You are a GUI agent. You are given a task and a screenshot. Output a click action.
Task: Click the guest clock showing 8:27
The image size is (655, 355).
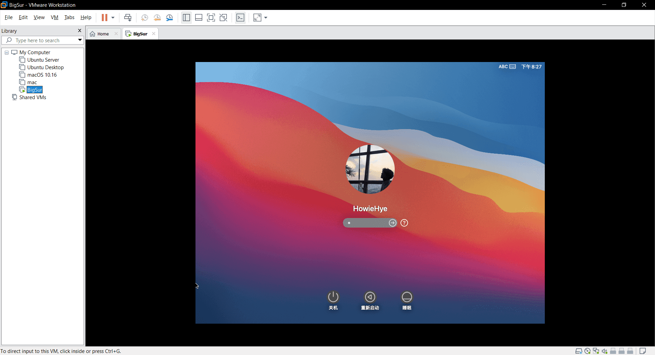point(531,67)
